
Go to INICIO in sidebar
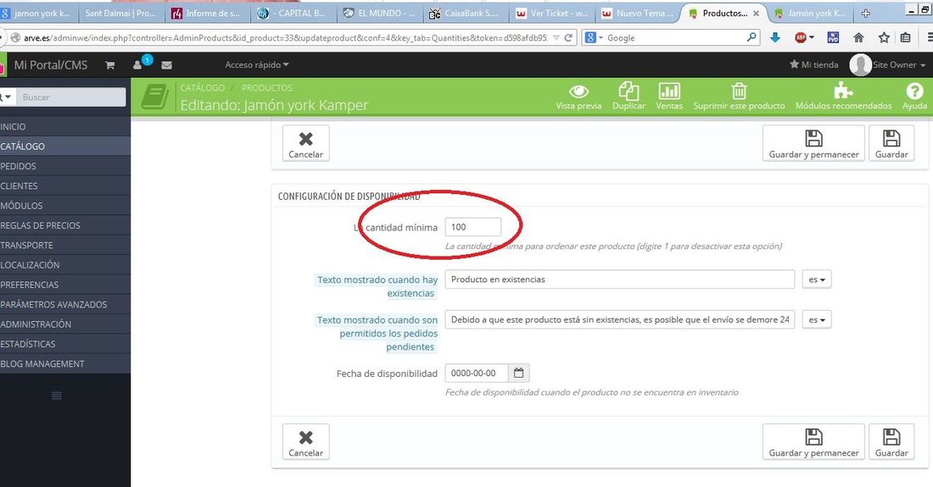pos(64,126)
